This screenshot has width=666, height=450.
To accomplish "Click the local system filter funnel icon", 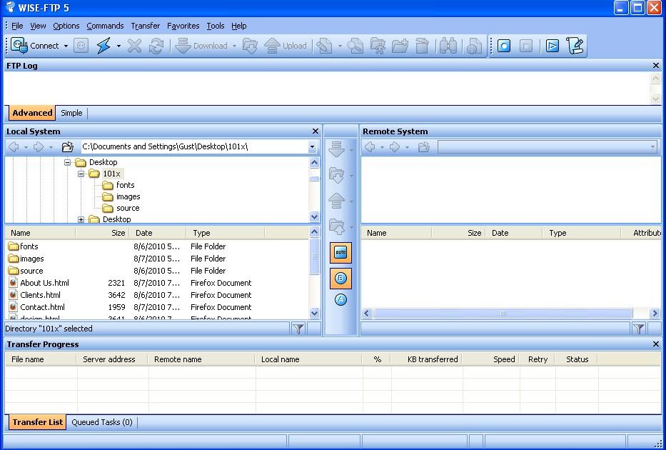I will click(298, 329).
